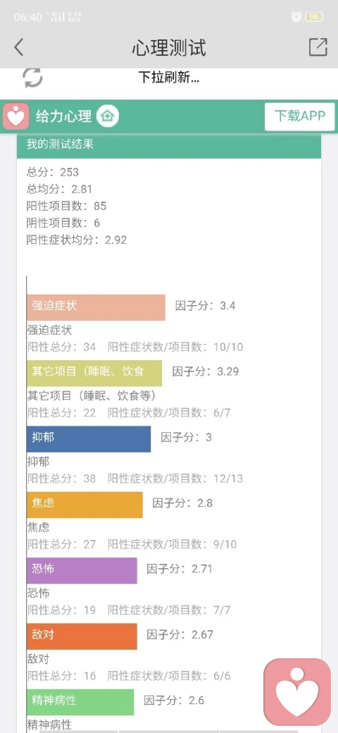The width and height of the screenshot is (338, 733).
Task: Tap the 心理测试 page title
Action: [x=168, y=48]
